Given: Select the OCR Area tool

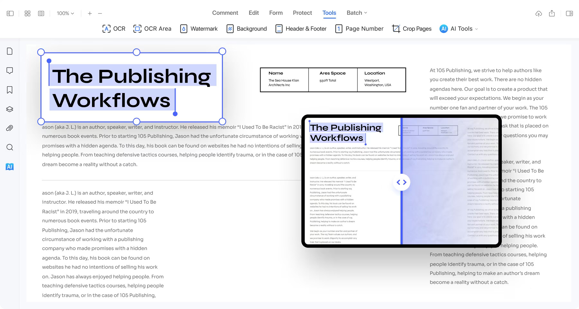Looking at the screenshot, I should point(152,29).
